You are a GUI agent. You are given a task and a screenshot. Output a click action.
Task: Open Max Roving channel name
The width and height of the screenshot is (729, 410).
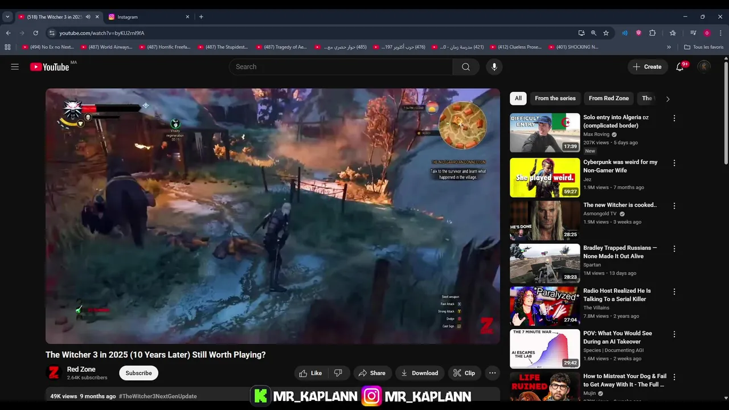click(596, 134)
